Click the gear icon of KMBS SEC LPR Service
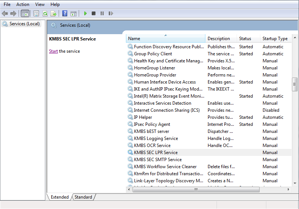This screenshot has height=209, width=299. tap(130, 152)
